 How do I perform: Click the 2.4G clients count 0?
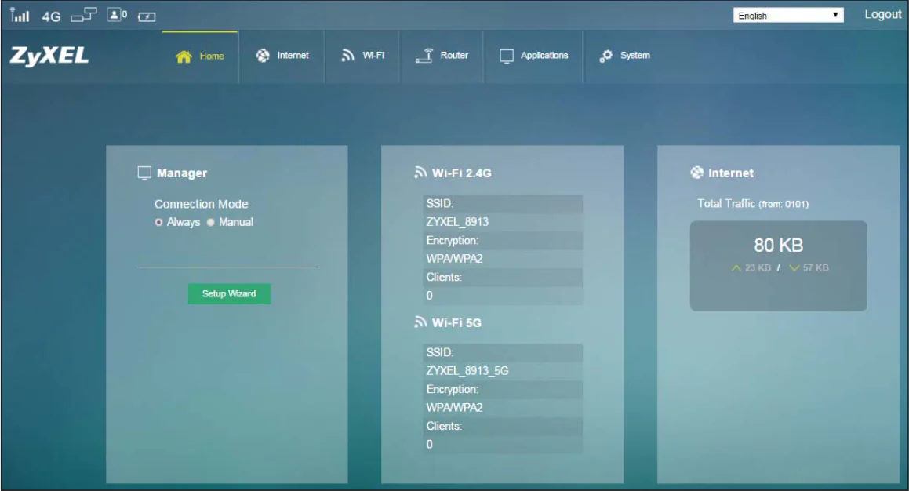430,295
